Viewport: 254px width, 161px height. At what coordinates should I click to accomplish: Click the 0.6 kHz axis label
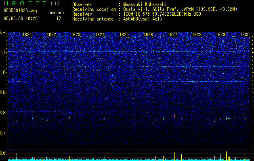(x=4, y=153)
